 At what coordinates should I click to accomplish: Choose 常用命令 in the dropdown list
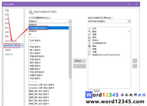[49, 25]
